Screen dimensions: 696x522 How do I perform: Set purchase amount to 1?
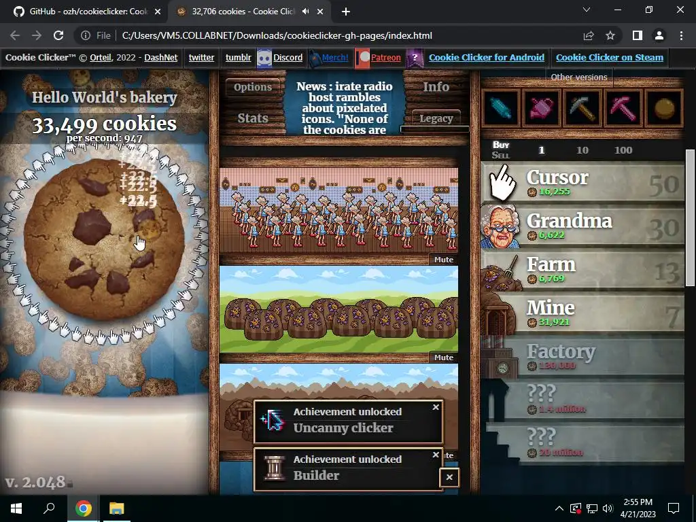click(541, 150)
